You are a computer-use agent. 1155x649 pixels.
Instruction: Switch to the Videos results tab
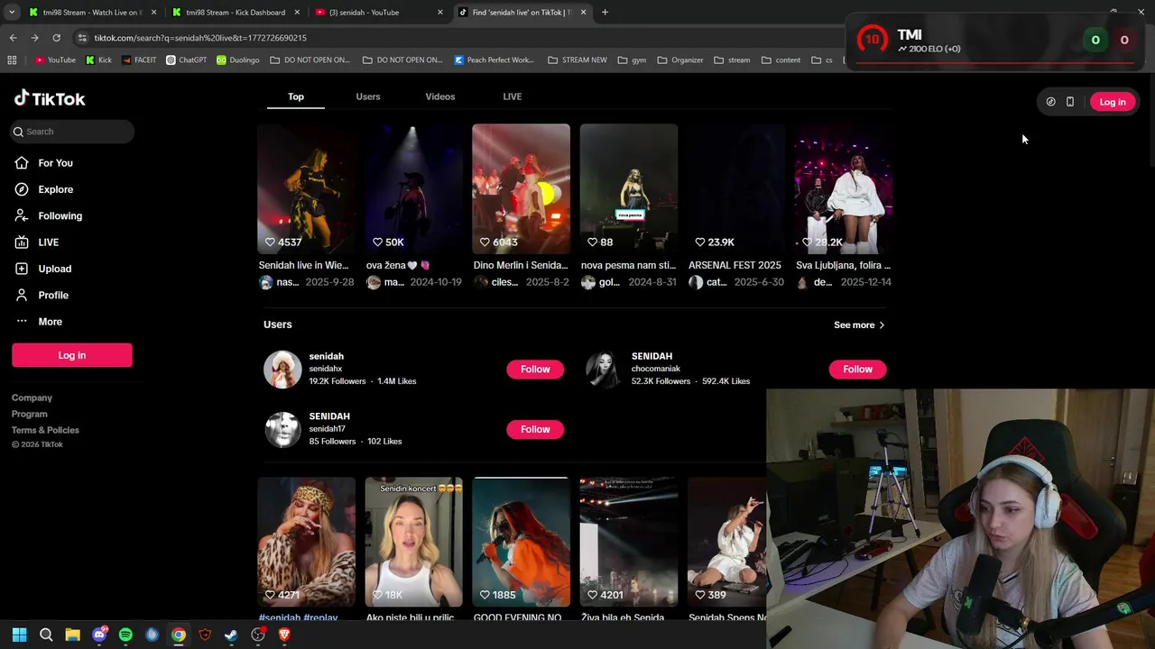(x=440, y=96)
